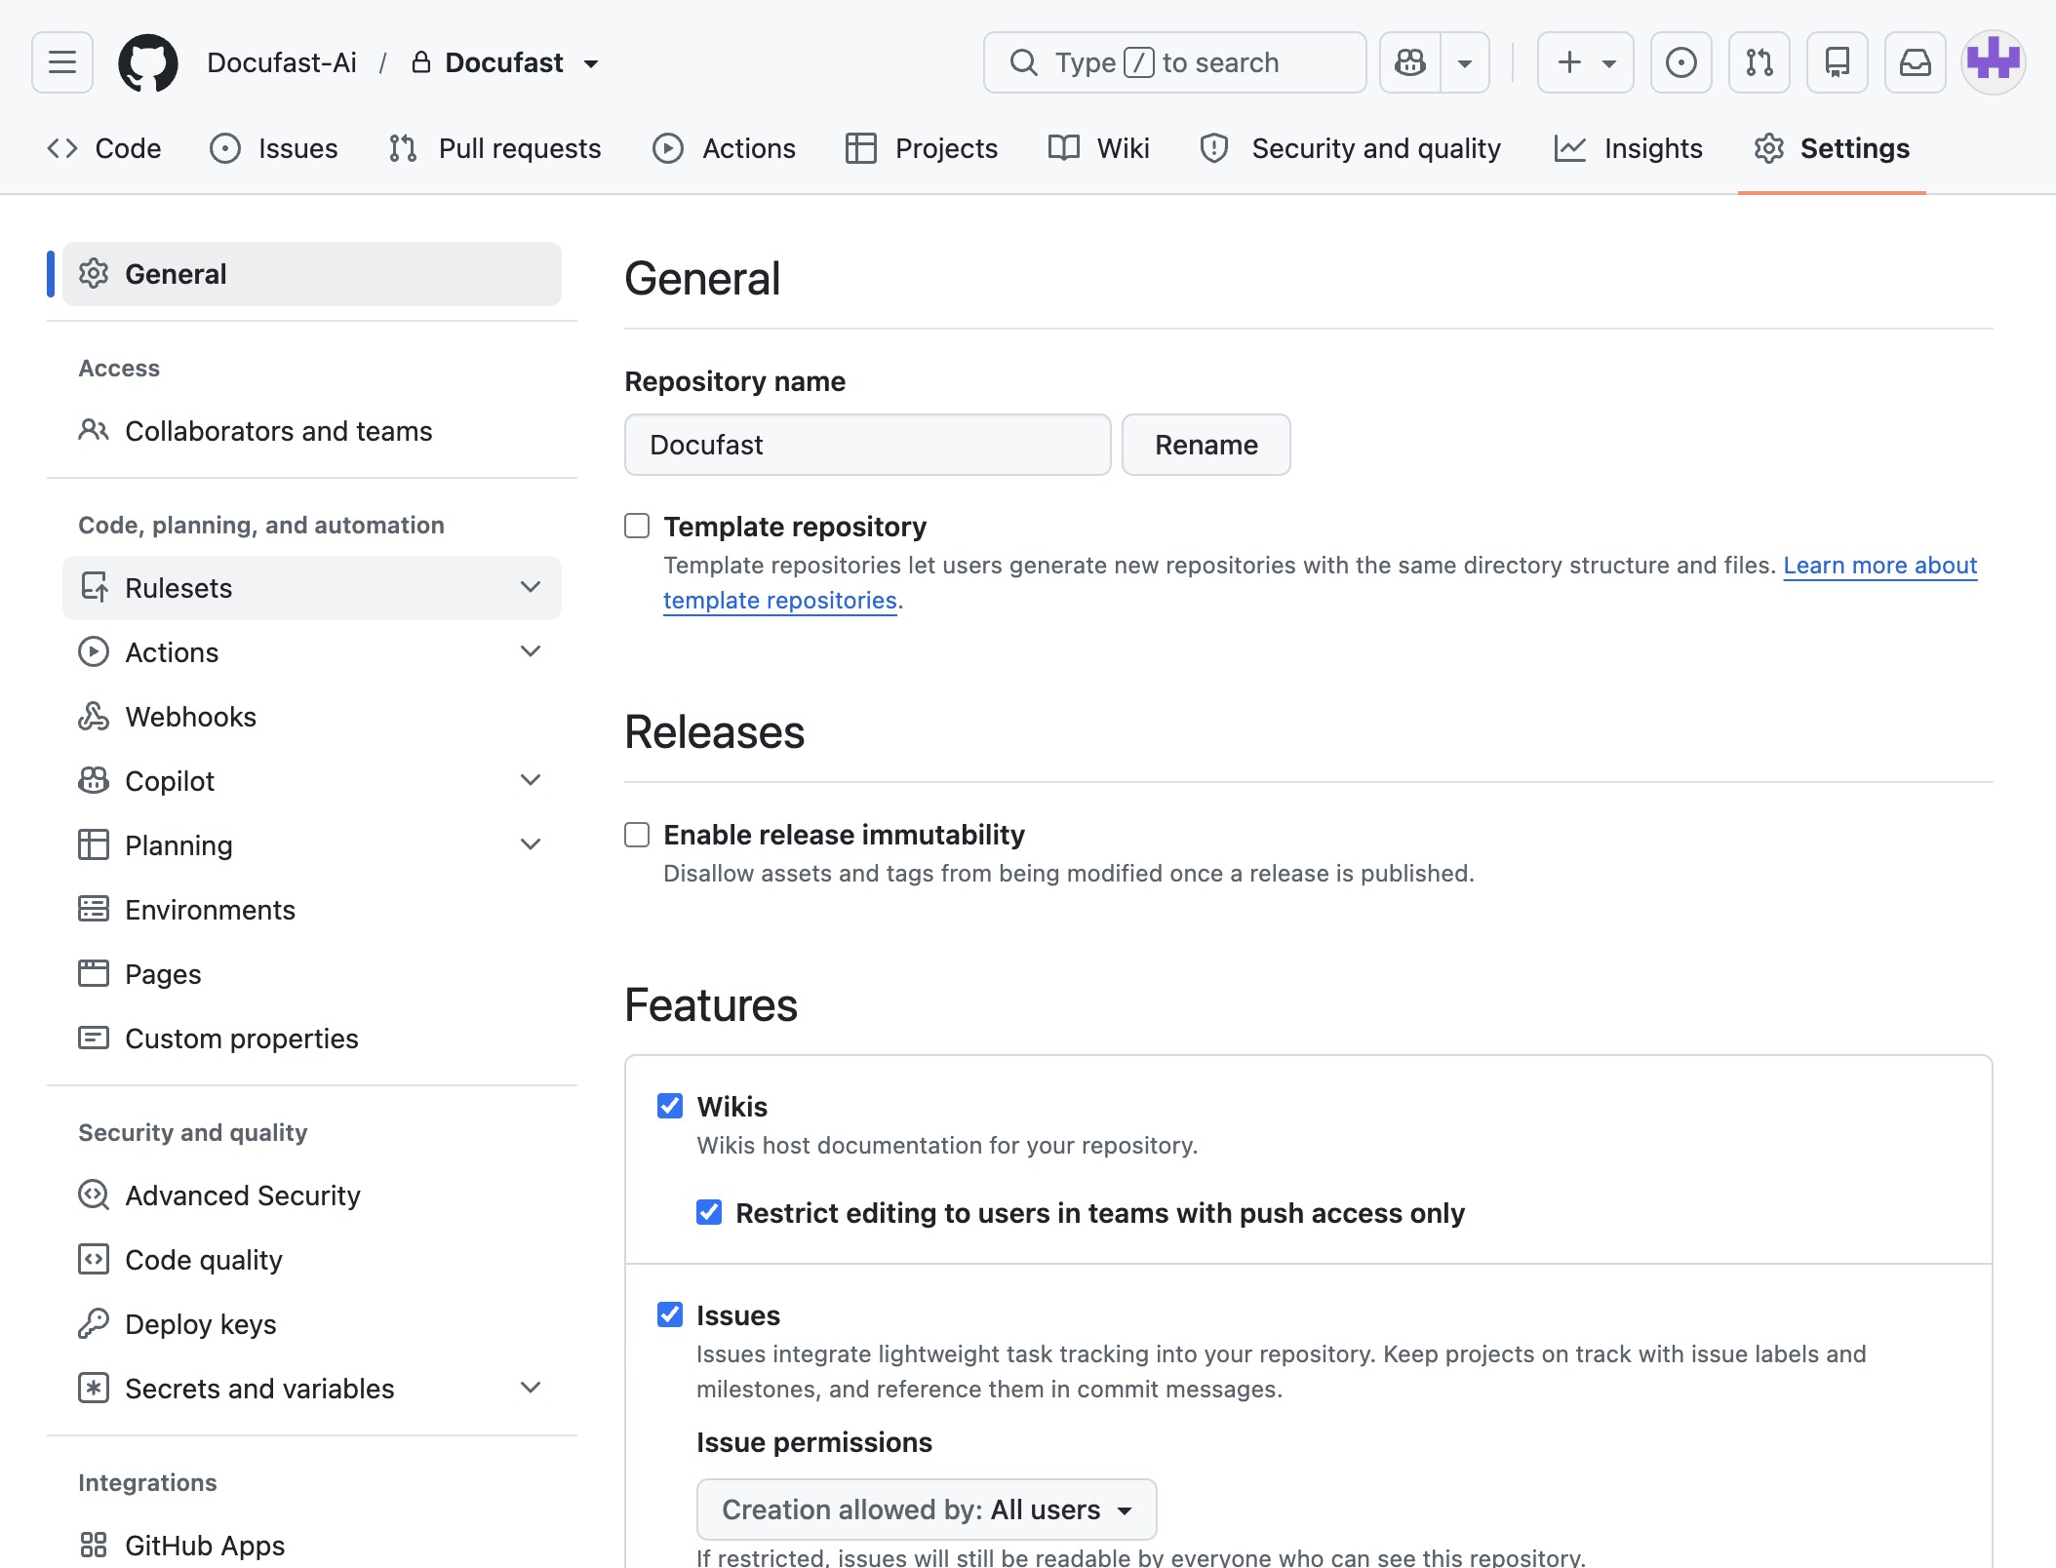
Task: Open user avatar menu
Action: (x=1994, y=62)
